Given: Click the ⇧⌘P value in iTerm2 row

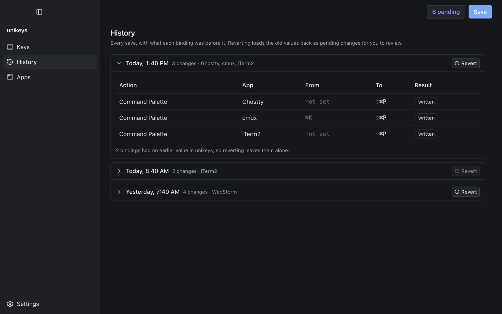Looking at the screenshot, I should 381,134.
